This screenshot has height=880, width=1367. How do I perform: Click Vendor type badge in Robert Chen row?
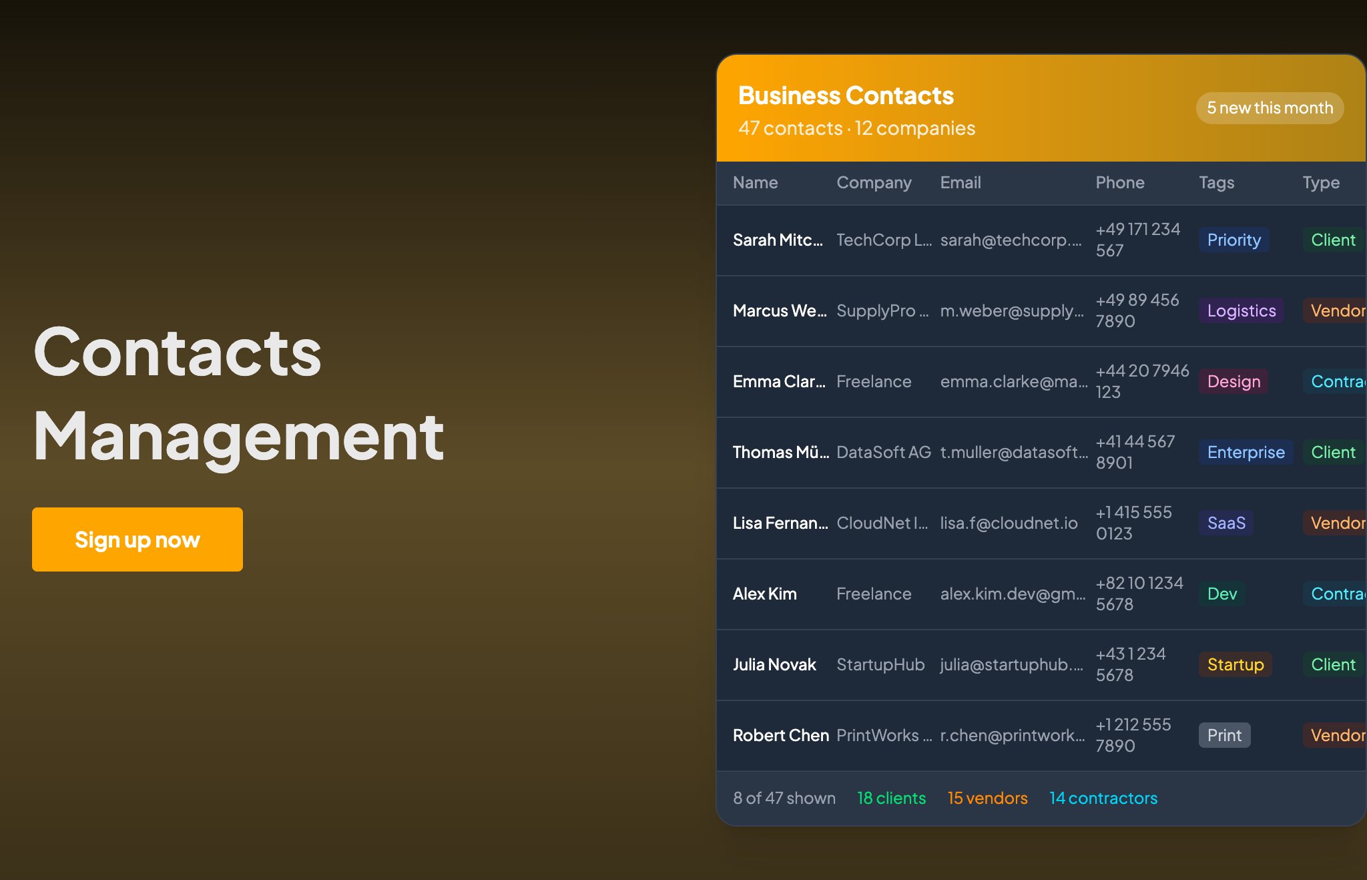[x=1335, y=735]
